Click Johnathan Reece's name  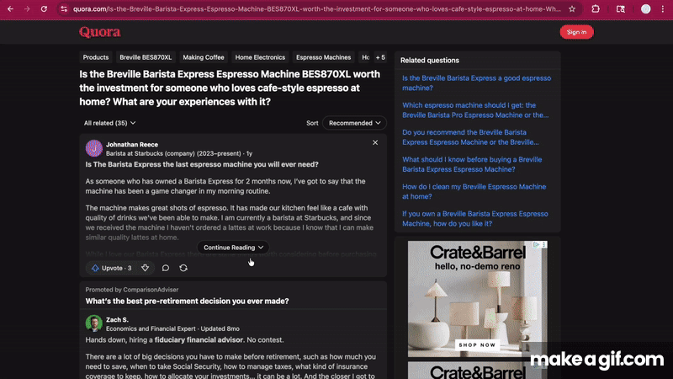(132, 144)
